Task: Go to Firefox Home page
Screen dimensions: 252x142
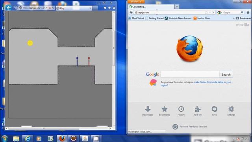Action: (248, 12)
